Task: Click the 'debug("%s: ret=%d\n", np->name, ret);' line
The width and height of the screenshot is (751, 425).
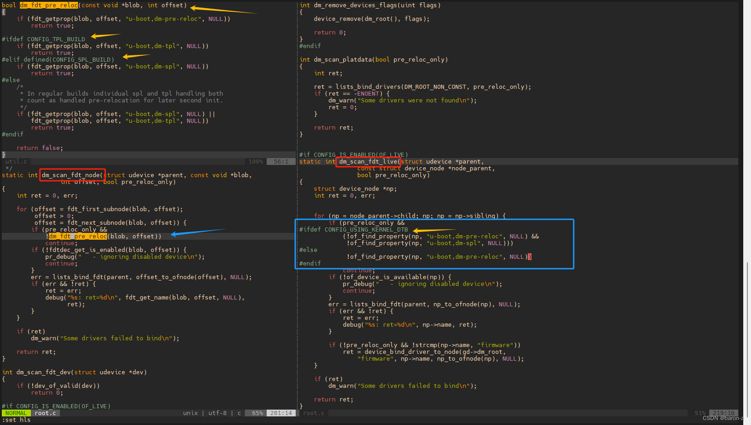Action: coord(410,324)
